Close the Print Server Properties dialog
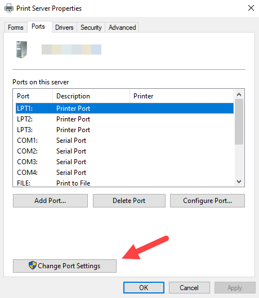The width and height of the screenshot is (259, 298). (251, 8)
